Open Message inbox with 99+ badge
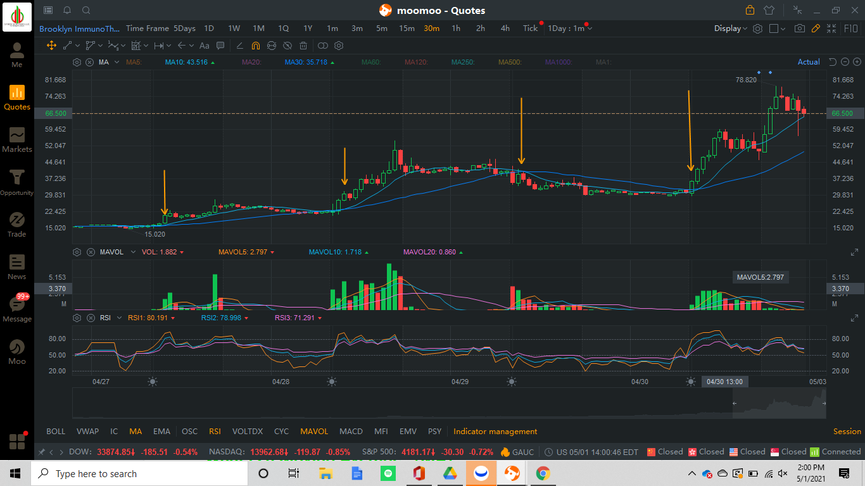Screen dimensions: 865x486 (17, 309)
